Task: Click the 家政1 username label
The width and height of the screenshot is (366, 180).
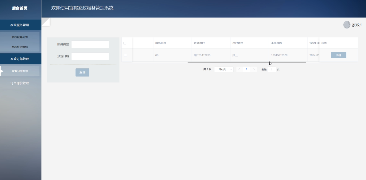Action: click(357, 25)
